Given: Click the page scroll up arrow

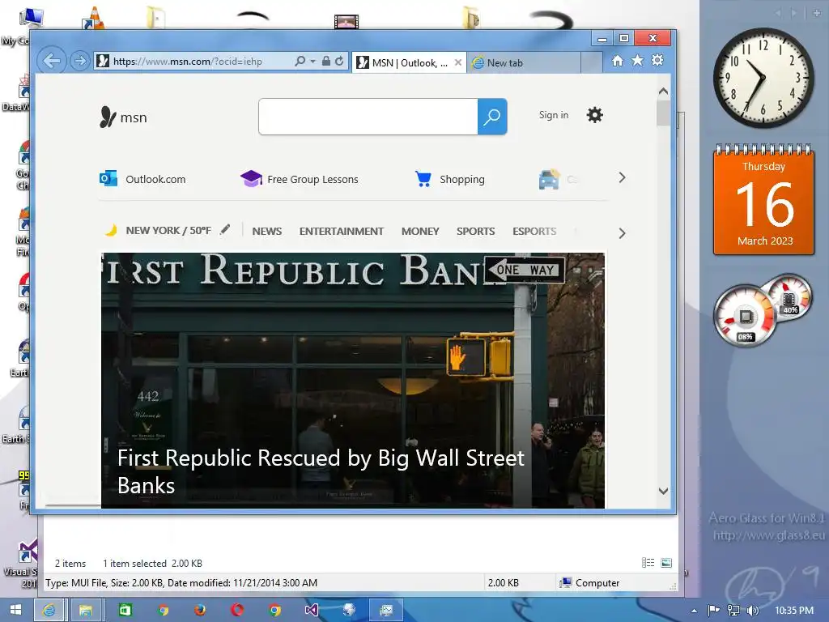Looking at the screenshot, I should [664, 91].
